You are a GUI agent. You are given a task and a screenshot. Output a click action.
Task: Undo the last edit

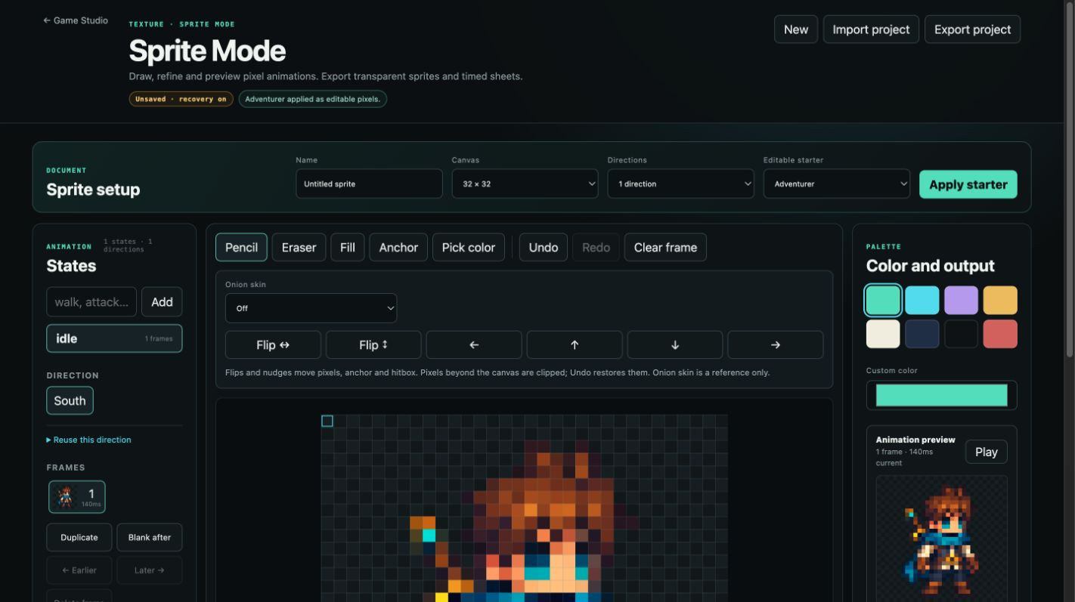[544, 247]
